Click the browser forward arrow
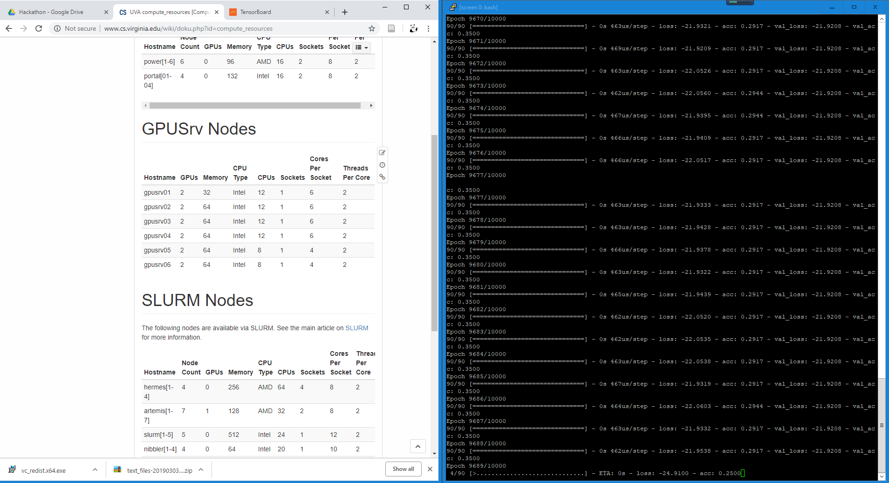The height and width of the screenshot is (483, 889). coord(24,28)
